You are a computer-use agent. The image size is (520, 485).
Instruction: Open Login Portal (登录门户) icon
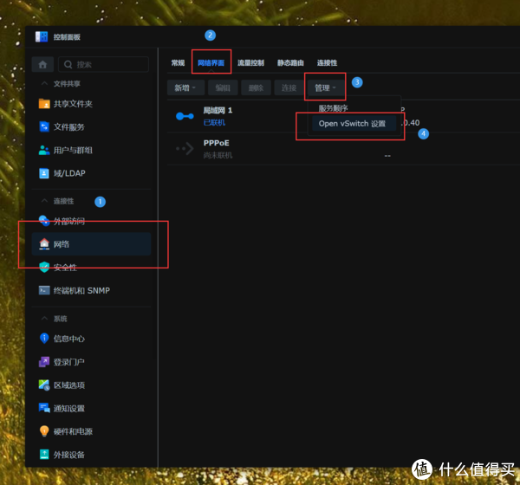pyautogui.click(x=44, y=362)
